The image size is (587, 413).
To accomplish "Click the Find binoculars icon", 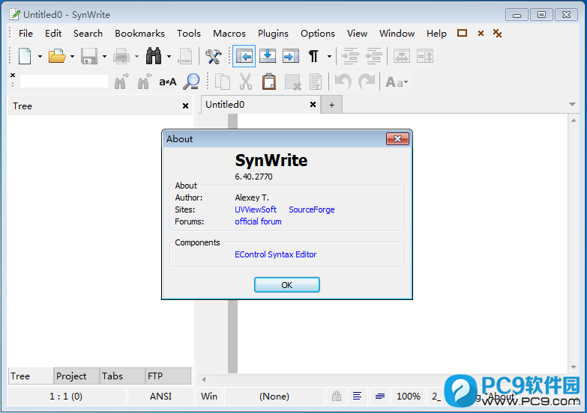I will [154, 56].
